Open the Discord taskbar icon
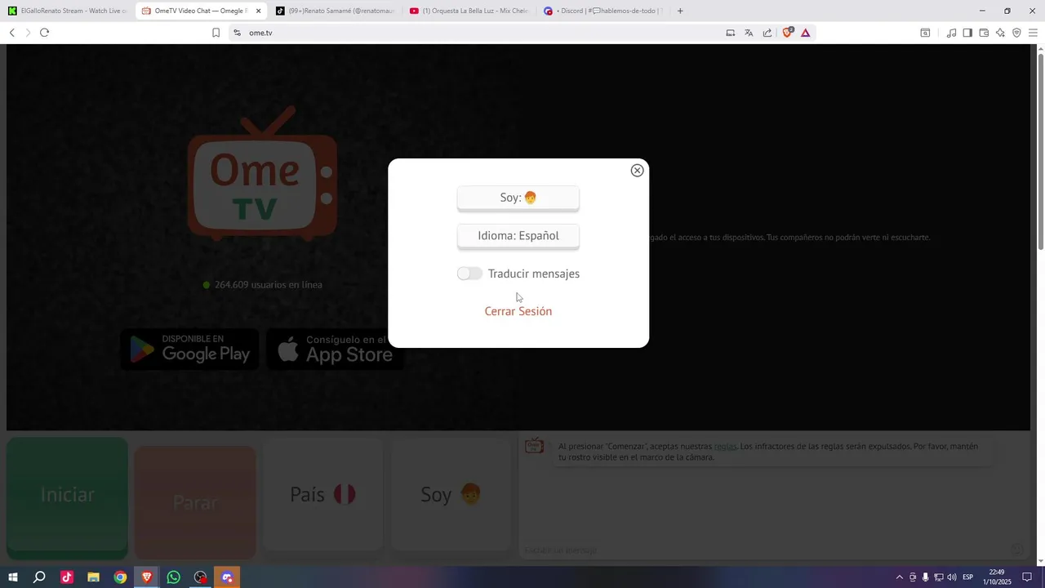 pos(227,577)
